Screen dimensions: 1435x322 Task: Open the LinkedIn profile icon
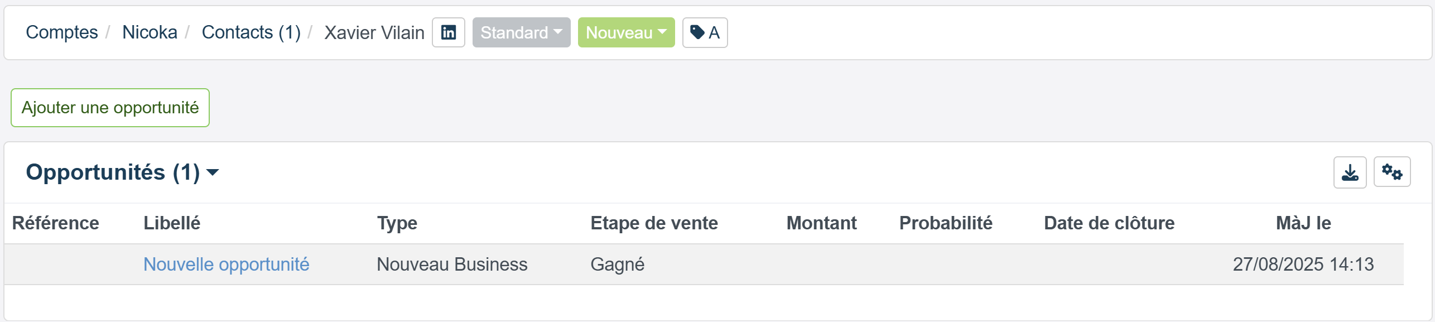pyautogui.click(x=448, y=32)
